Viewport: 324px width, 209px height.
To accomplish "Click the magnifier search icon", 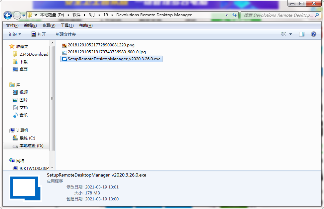I will 317,15.
